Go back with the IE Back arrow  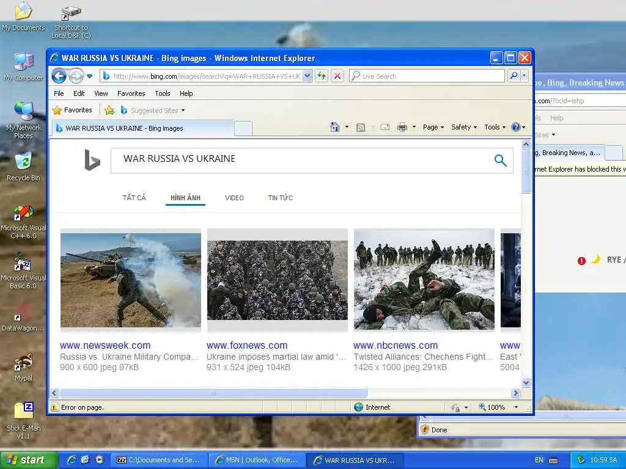(x=59, y=76)
